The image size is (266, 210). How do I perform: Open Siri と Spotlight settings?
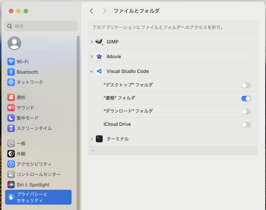coord(33,185)
